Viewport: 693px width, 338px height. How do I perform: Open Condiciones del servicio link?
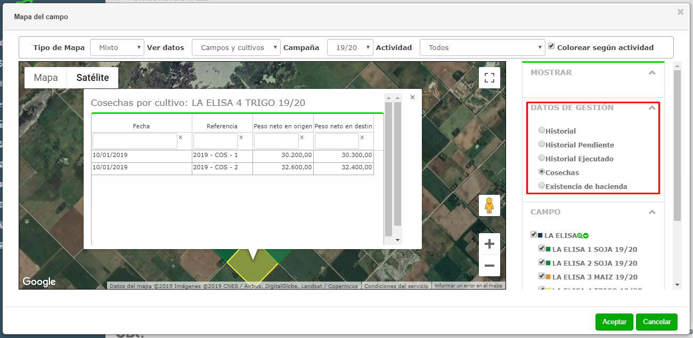click(396, 286)
